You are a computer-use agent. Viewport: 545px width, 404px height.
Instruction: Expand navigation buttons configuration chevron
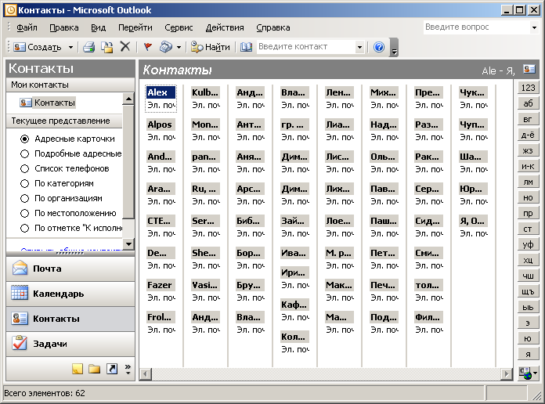(128, 369)
